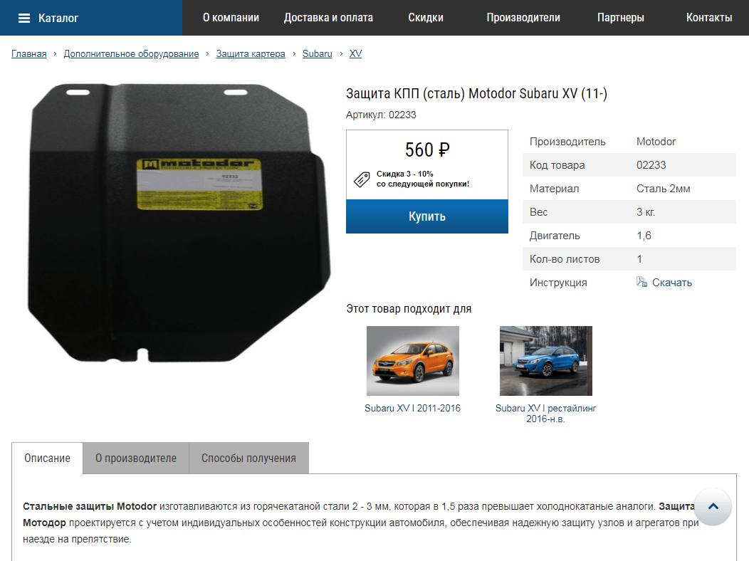The height and width of the screenshot is (561, 749).
Task: Go to Главная breadcrumb link
Action: [x=29, y=53]
